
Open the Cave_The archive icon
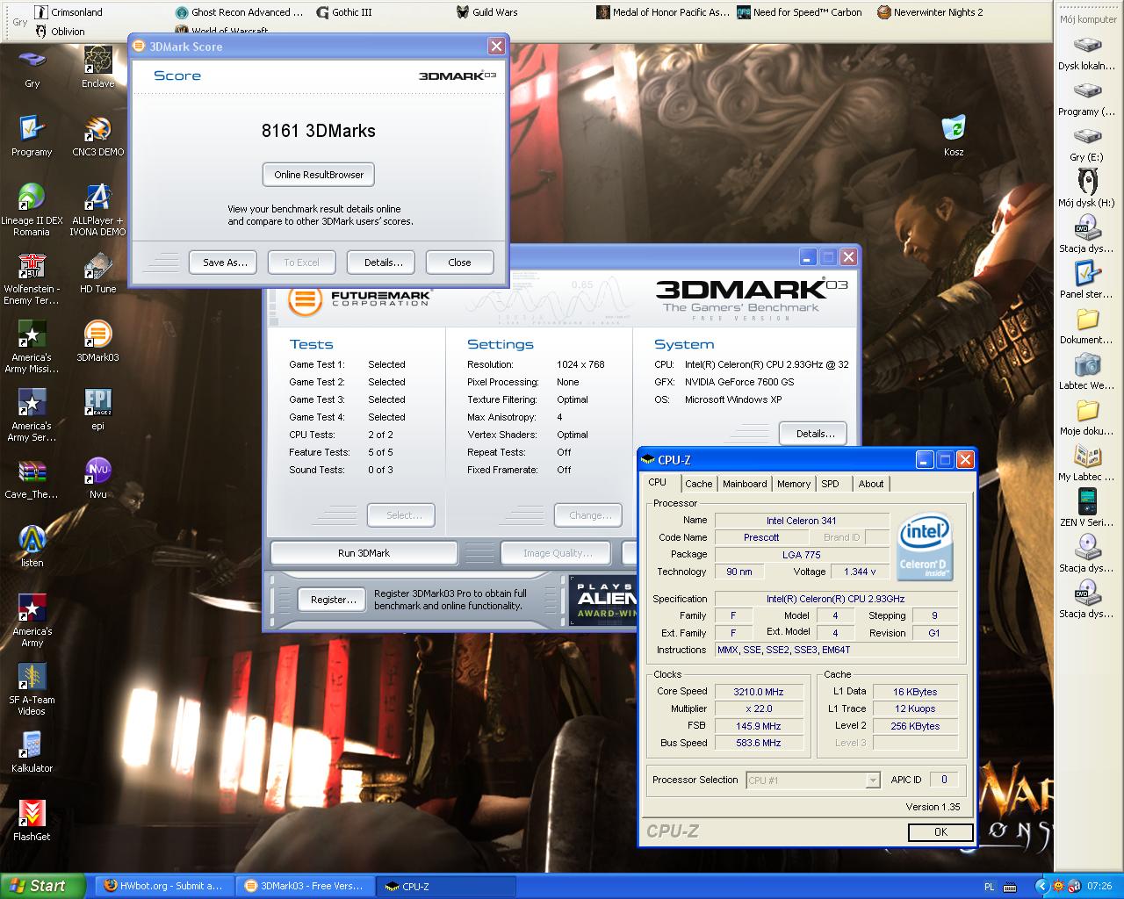(32, 478)
